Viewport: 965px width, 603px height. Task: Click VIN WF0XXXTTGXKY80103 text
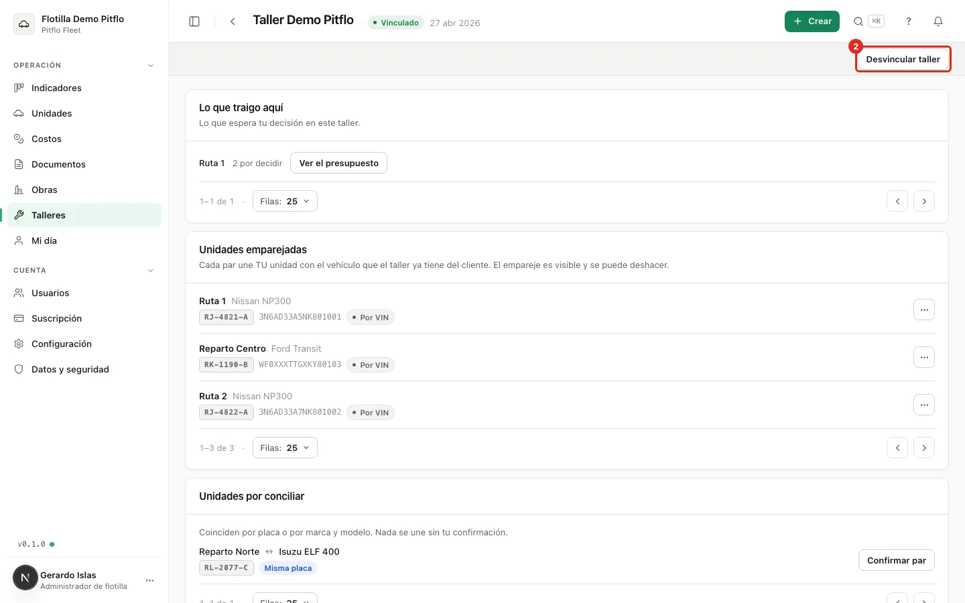coord(300,364)
